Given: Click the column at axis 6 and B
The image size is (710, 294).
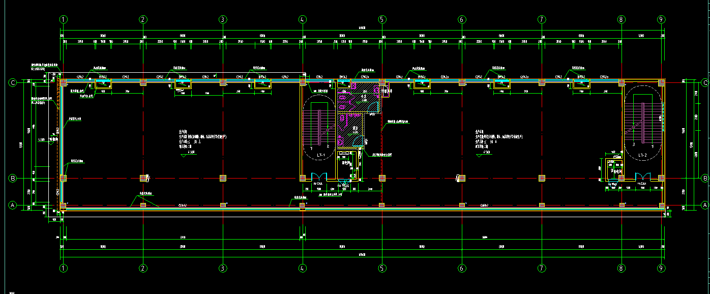Looking at the screenshot, I should tap(462, 178).
